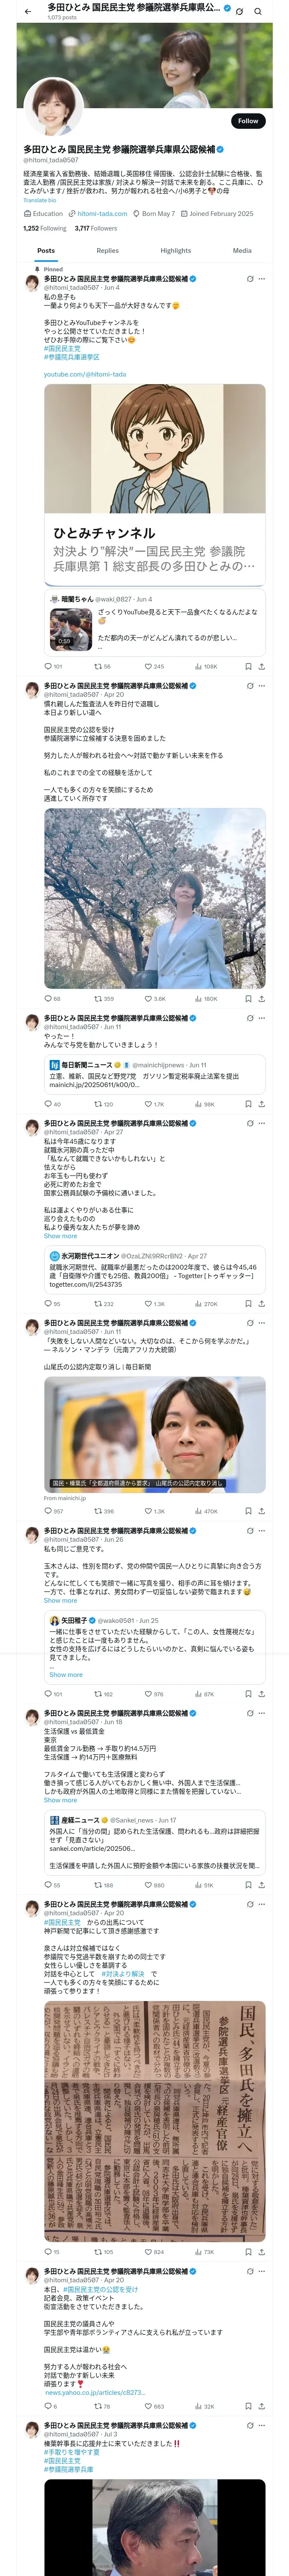Viewport: 289px width, 2576px height.
Task: Share the Apr 20 cherry blossom post
Action: (261, 998)
